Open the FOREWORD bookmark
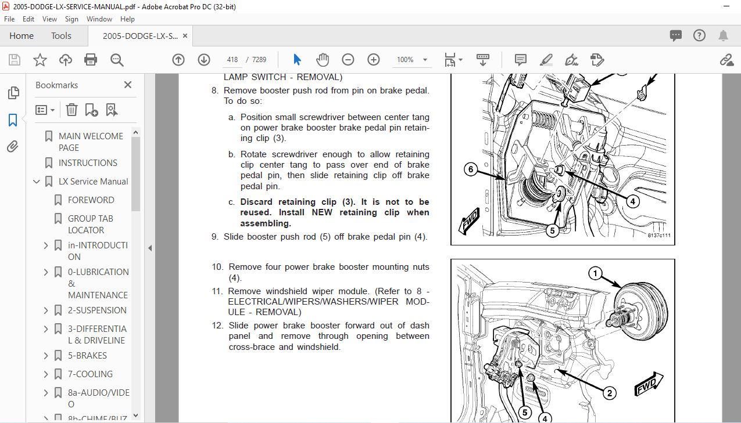741x423 pixels. 91,200
